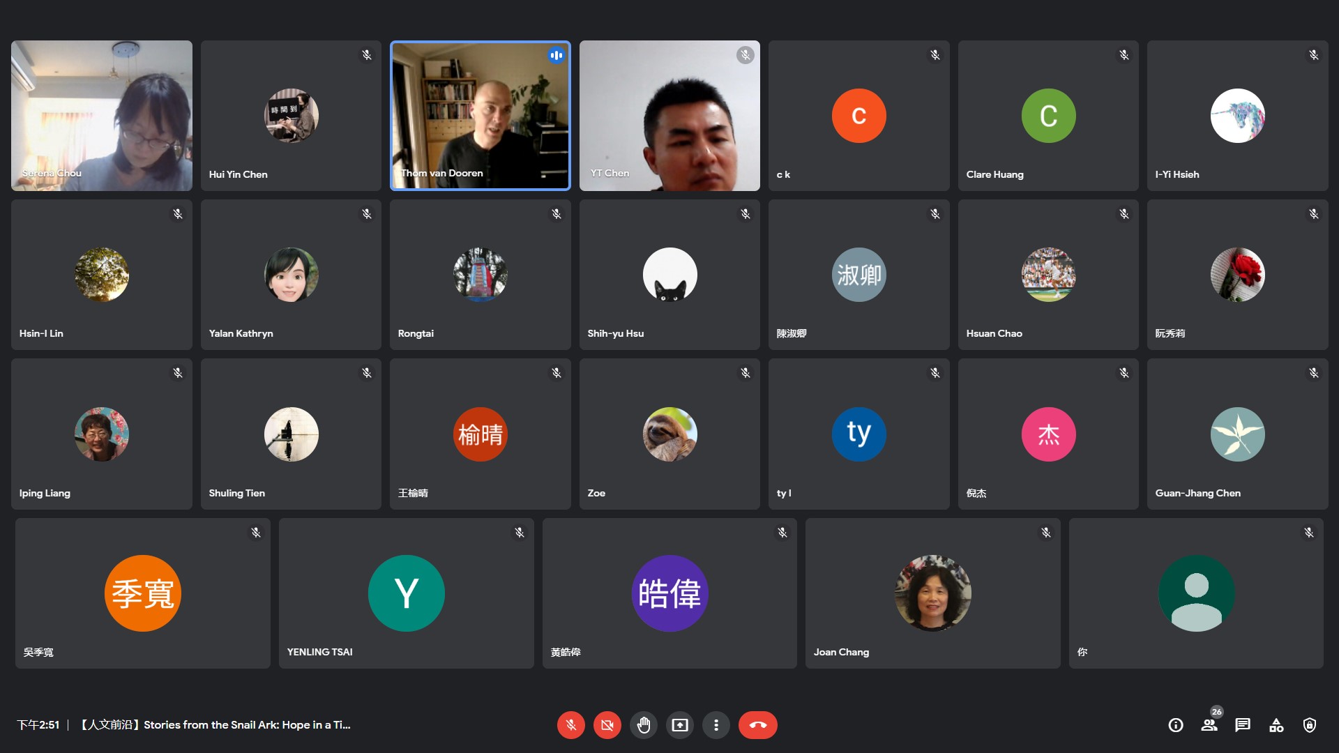Raise your hand

point(643,725)
